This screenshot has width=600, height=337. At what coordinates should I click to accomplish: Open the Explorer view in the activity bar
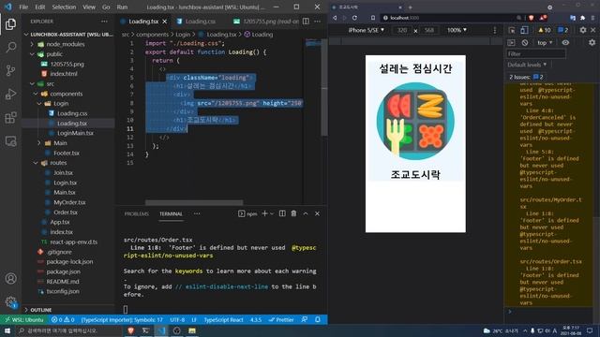click(10, 24)
